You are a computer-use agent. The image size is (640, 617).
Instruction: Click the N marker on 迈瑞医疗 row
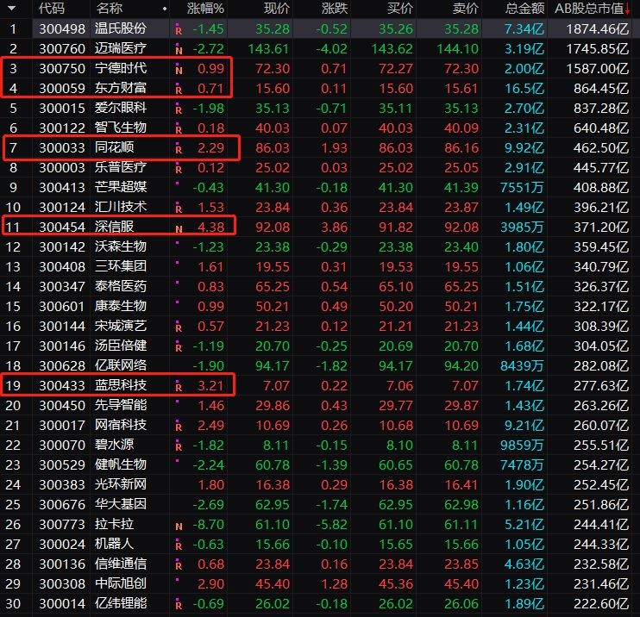click(179, 50)
